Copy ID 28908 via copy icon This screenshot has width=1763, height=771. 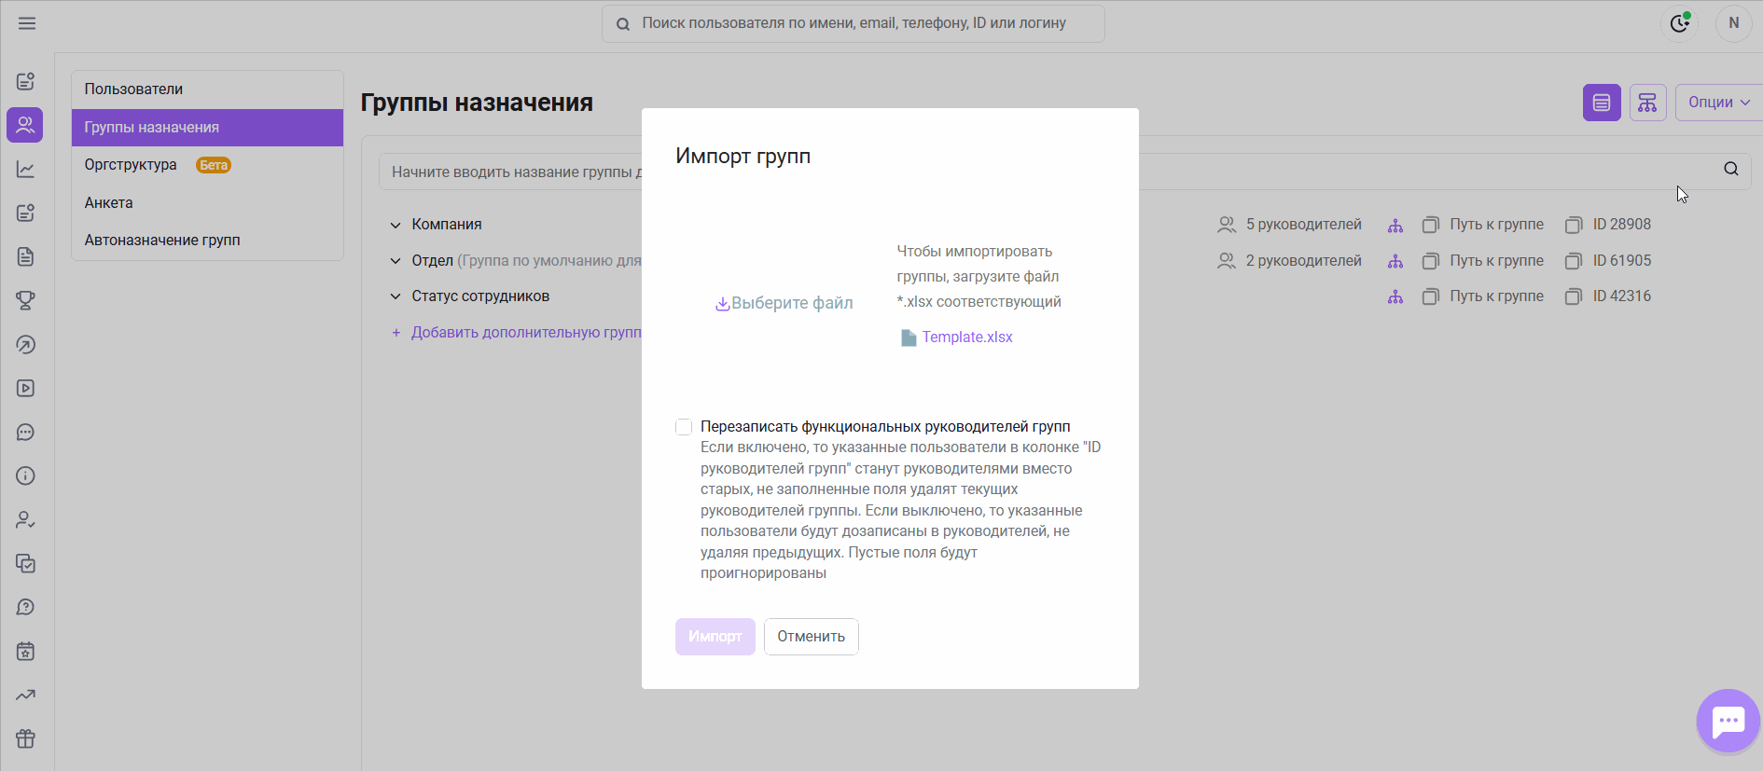pos(1574,225)
